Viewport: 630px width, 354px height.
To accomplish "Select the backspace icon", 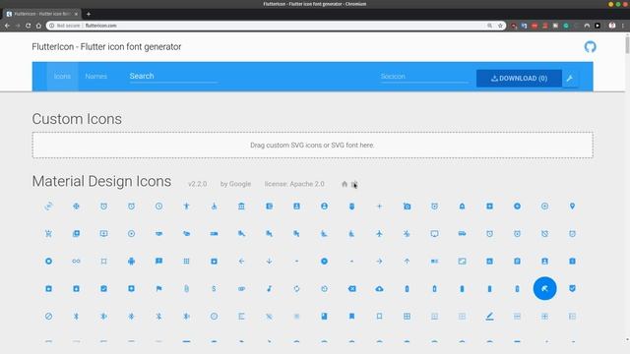I will [351, 288].
